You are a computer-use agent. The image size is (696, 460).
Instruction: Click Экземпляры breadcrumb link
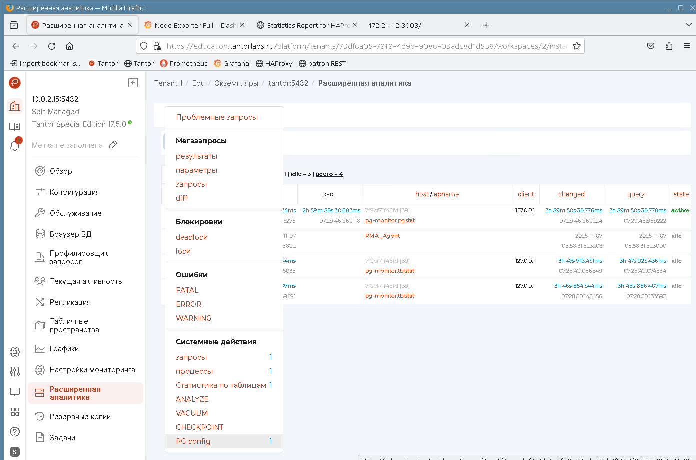coord(236,83)
